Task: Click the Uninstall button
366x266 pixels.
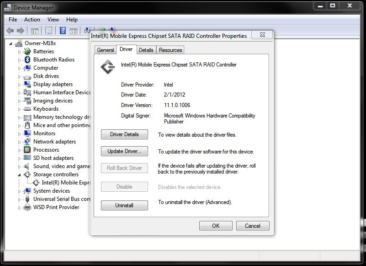Action: pos(124,205)
